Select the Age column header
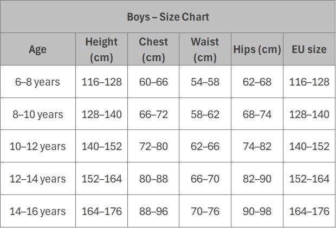The width and height of the screenshot is (336, 228). coord(37,50)
